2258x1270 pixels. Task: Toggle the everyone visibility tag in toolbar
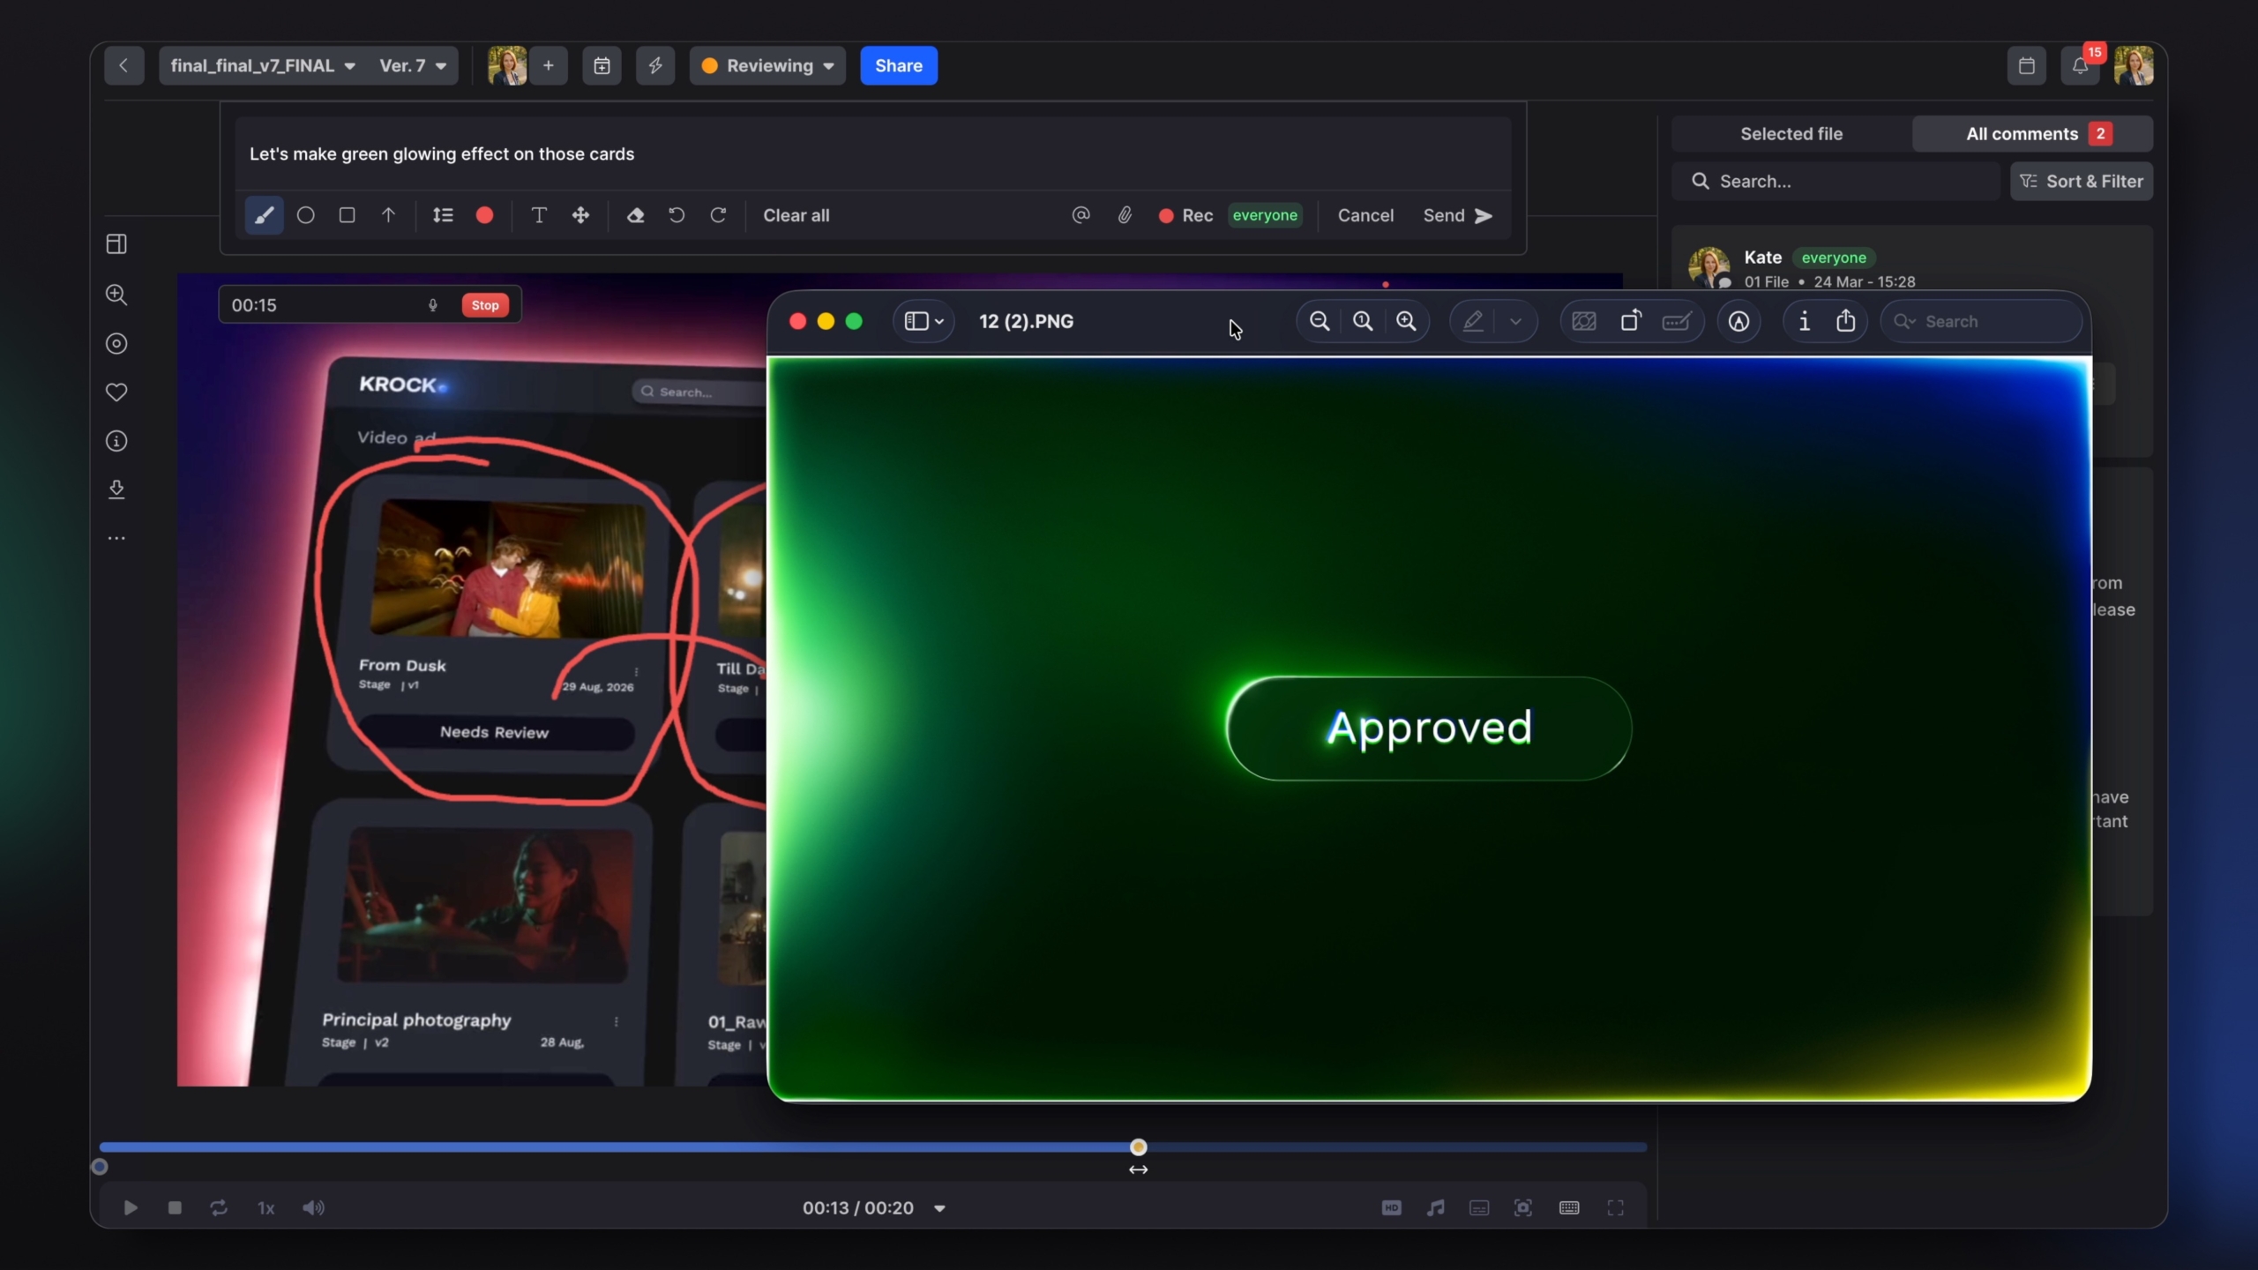[1265, 215]
